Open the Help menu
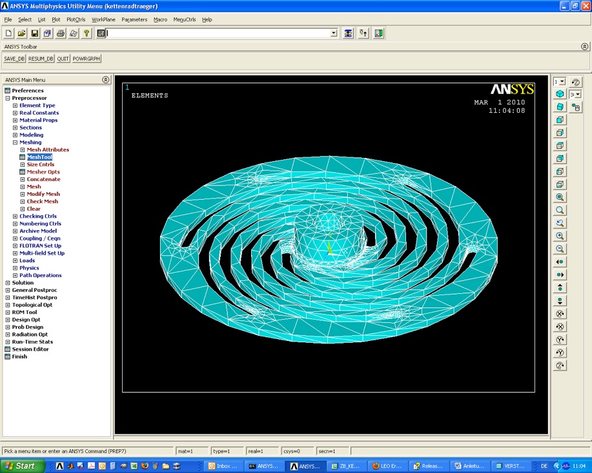The width and height of the screenshot is (592, 473). [207, 19]
